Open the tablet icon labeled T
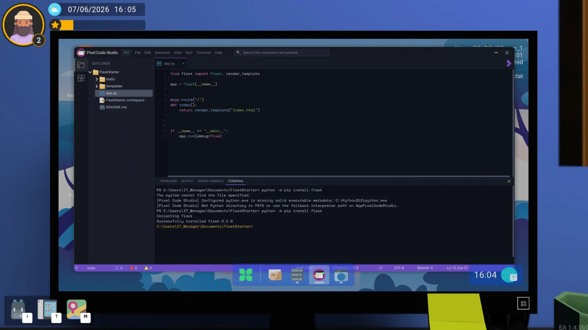 47,309
